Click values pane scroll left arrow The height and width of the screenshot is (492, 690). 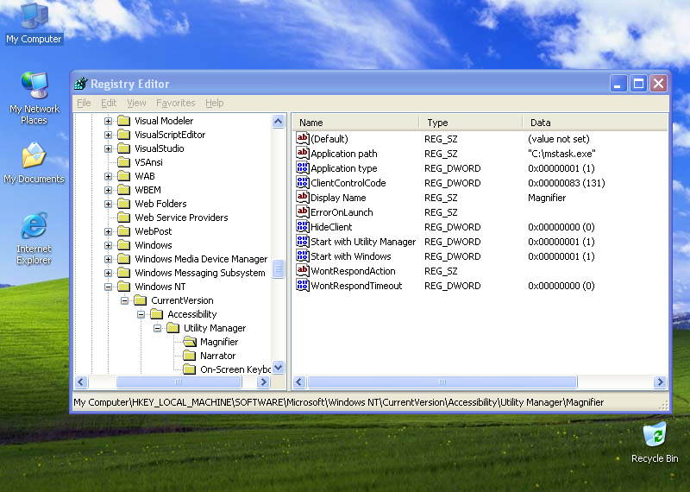coord(299,382)
